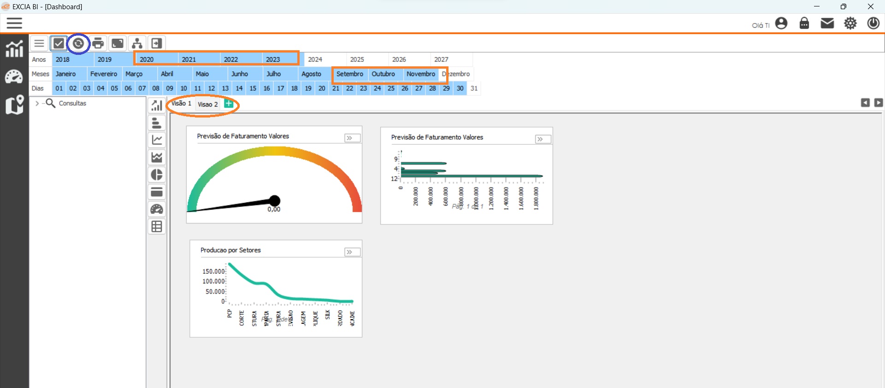Viewport: 885px width, 388px height.
Task: Insert a table grid widget
Action: click(x=157, y=227)
